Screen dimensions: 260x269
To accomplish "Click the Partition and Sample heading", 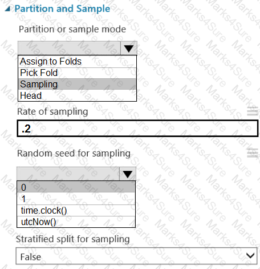I will click(62, 9).
